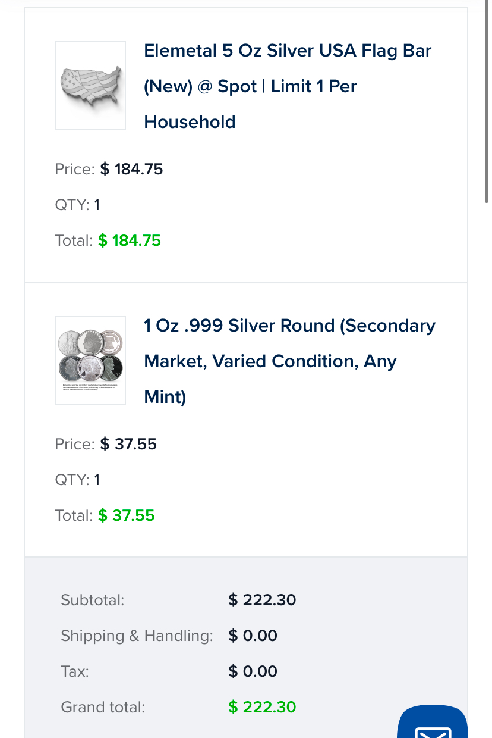The width and height of the screenshot is (492, 738).
Task: Click the Shipping & Handling label
Action: coord(137,636)
